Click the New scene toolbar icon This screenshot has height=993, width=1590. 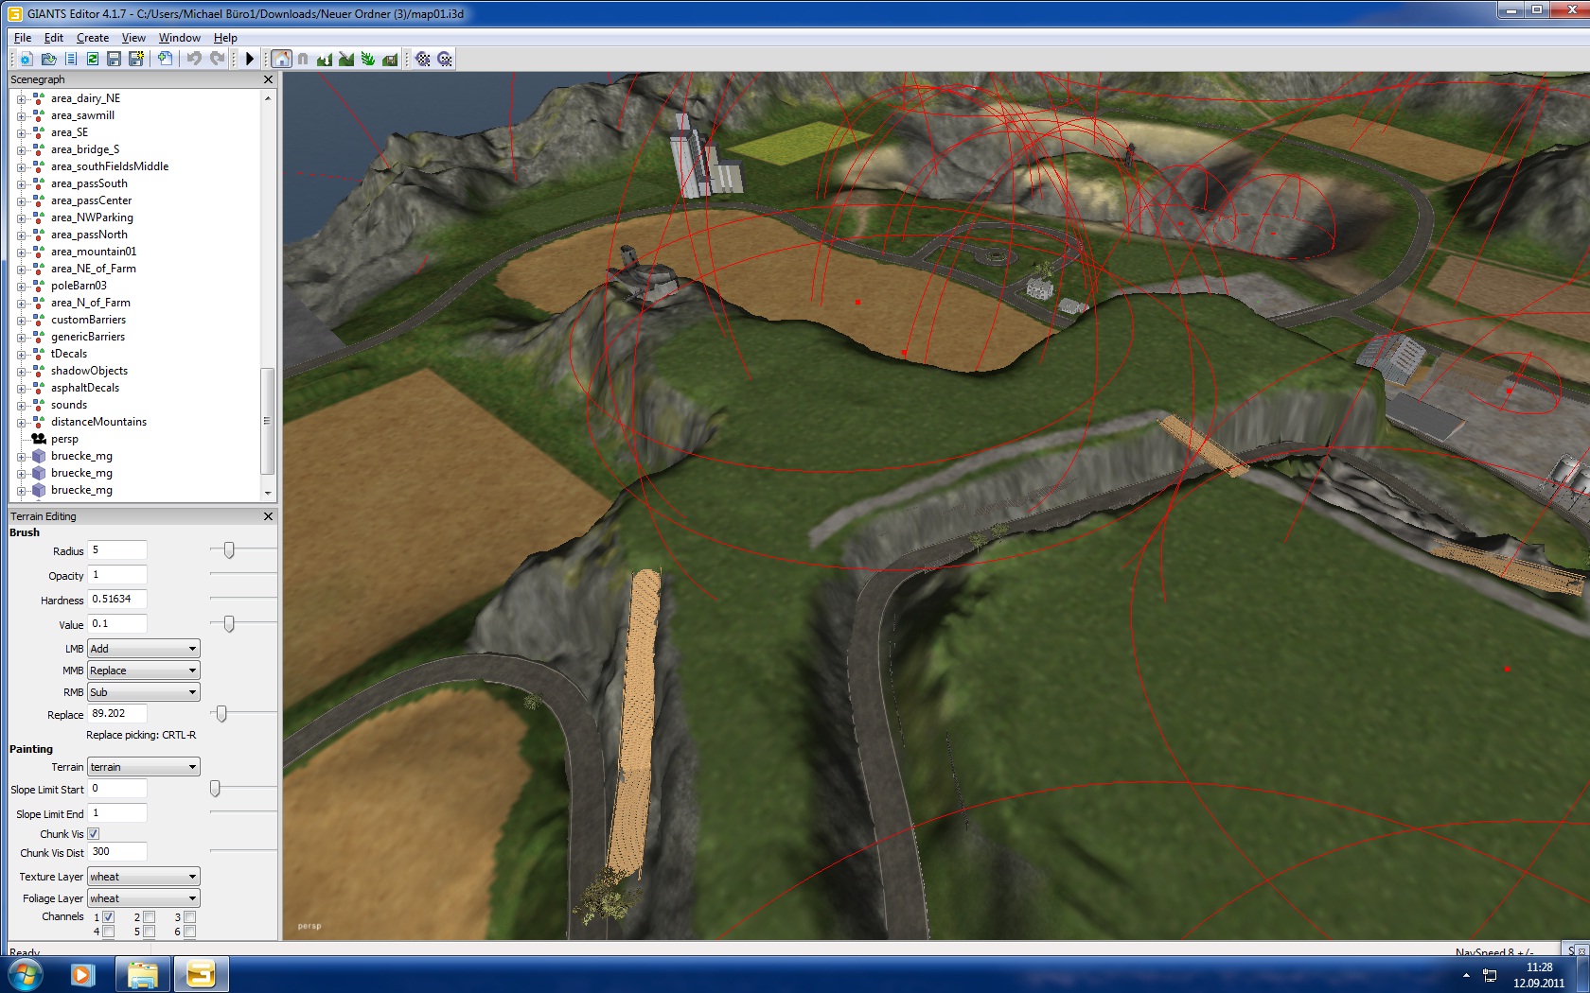pyautogui.click(x=26, y=59)
